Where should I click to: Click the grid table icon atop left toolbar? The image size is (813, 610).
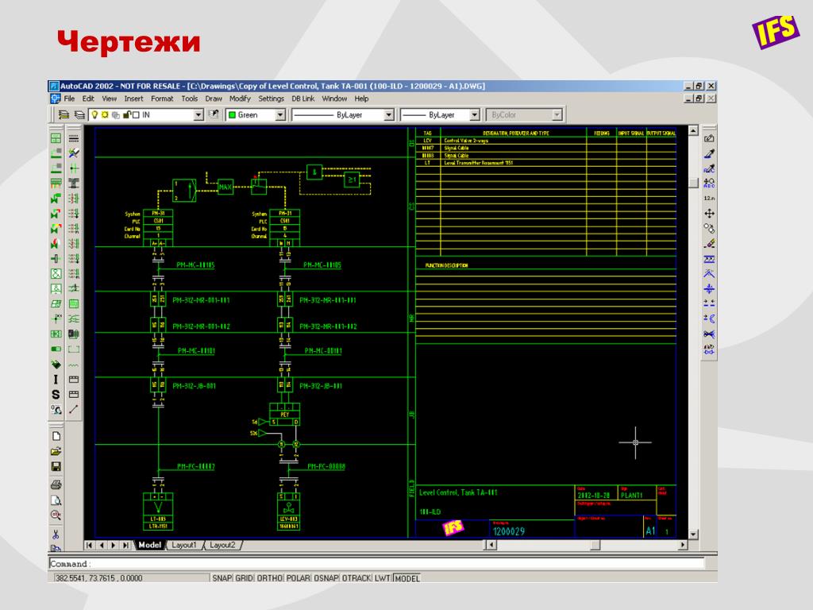(x=56, y=138)
